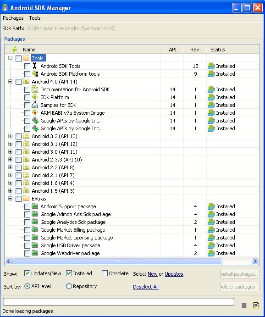Click the green robot SDK Platform icon
This screenshot has width=265, height=317.
[x=35, y=97]
